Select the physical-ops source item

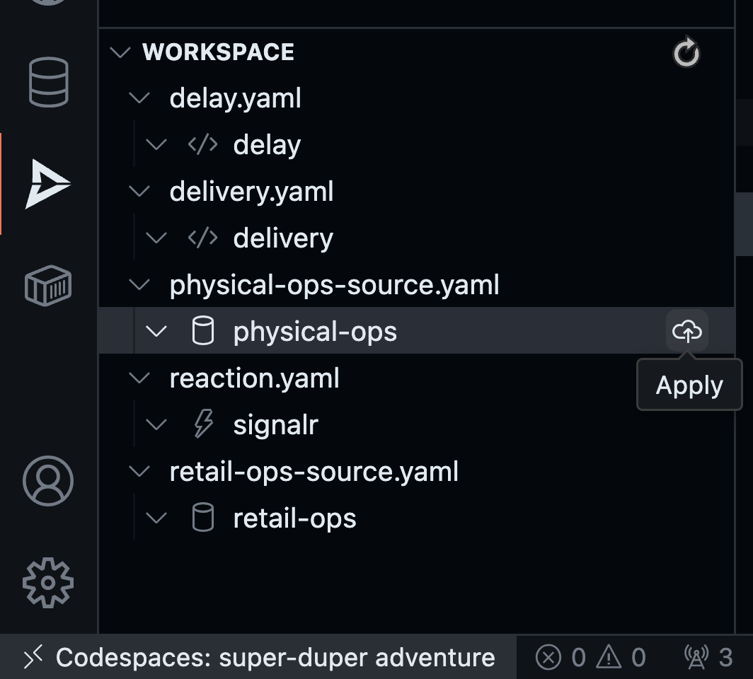click(315, 331)
